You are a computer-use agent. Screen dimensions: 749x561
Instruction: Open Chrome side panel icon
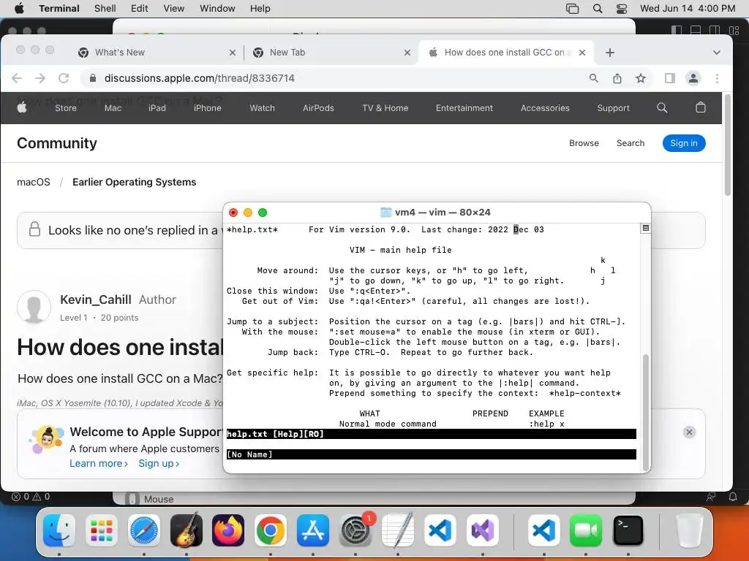click(670, 78)
